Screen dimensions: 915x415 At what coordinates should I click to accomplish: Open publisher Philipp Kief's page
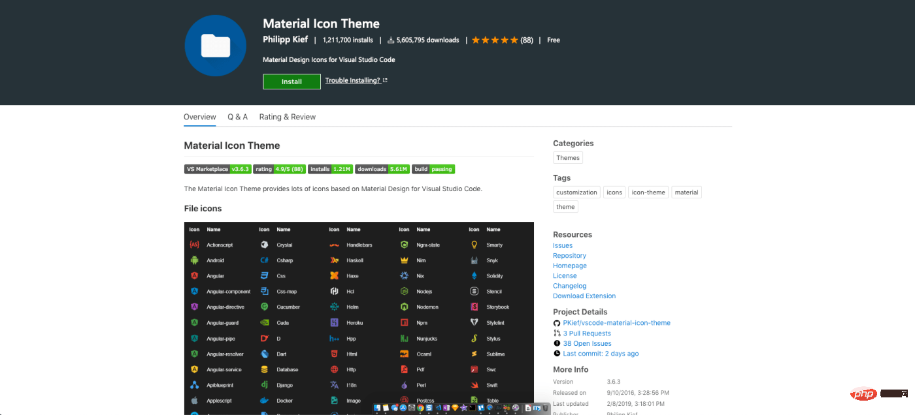coord(286,40)
